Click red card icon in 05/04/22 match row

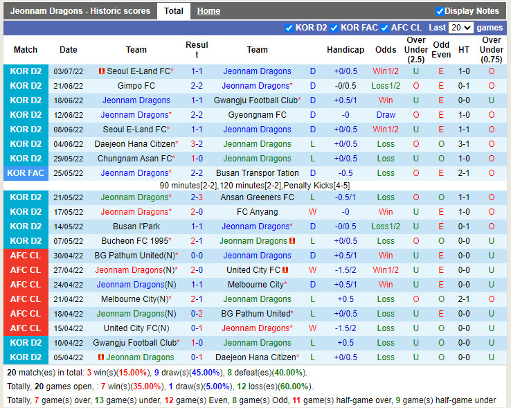tap(101, 357)
